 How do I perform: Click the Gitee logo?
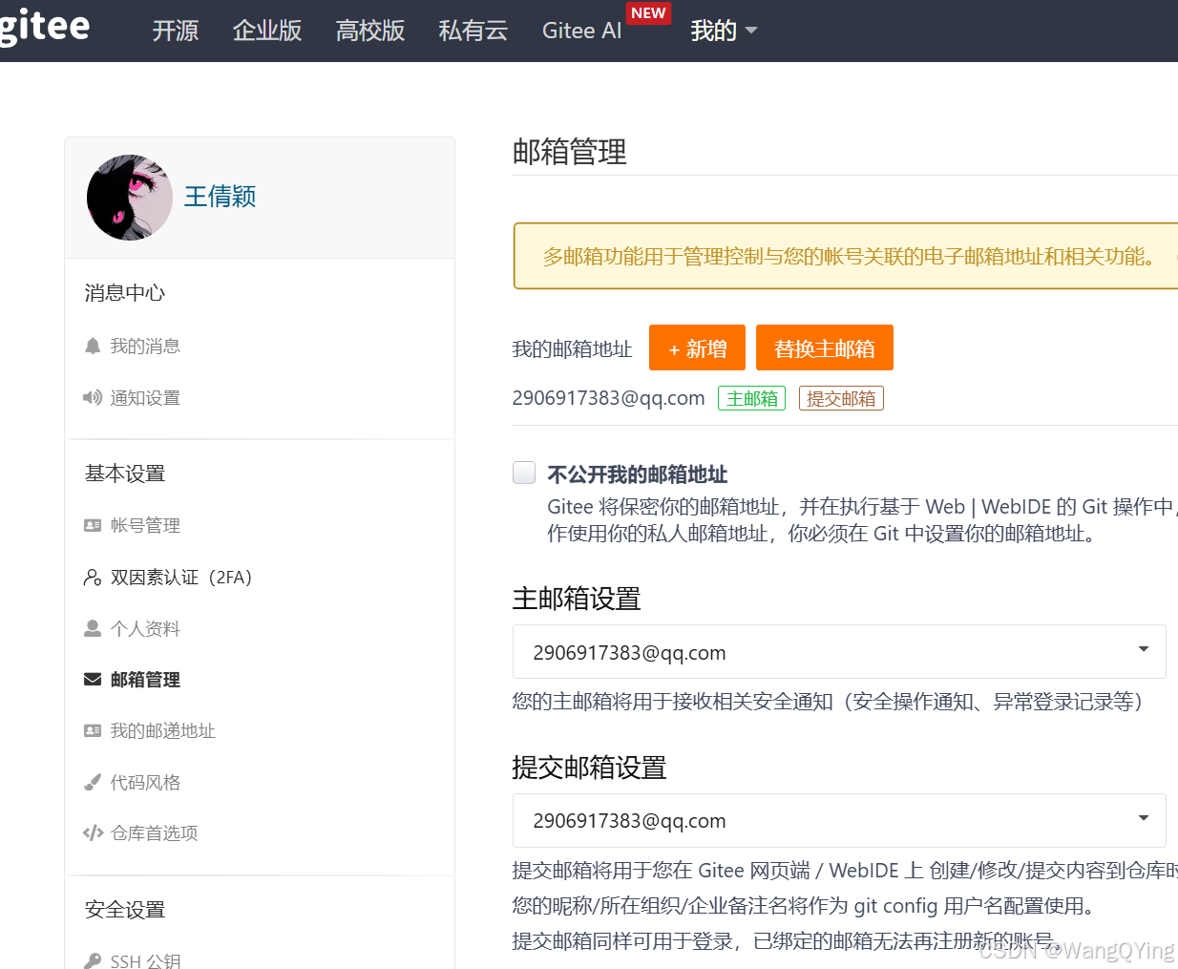coord(44,27)
